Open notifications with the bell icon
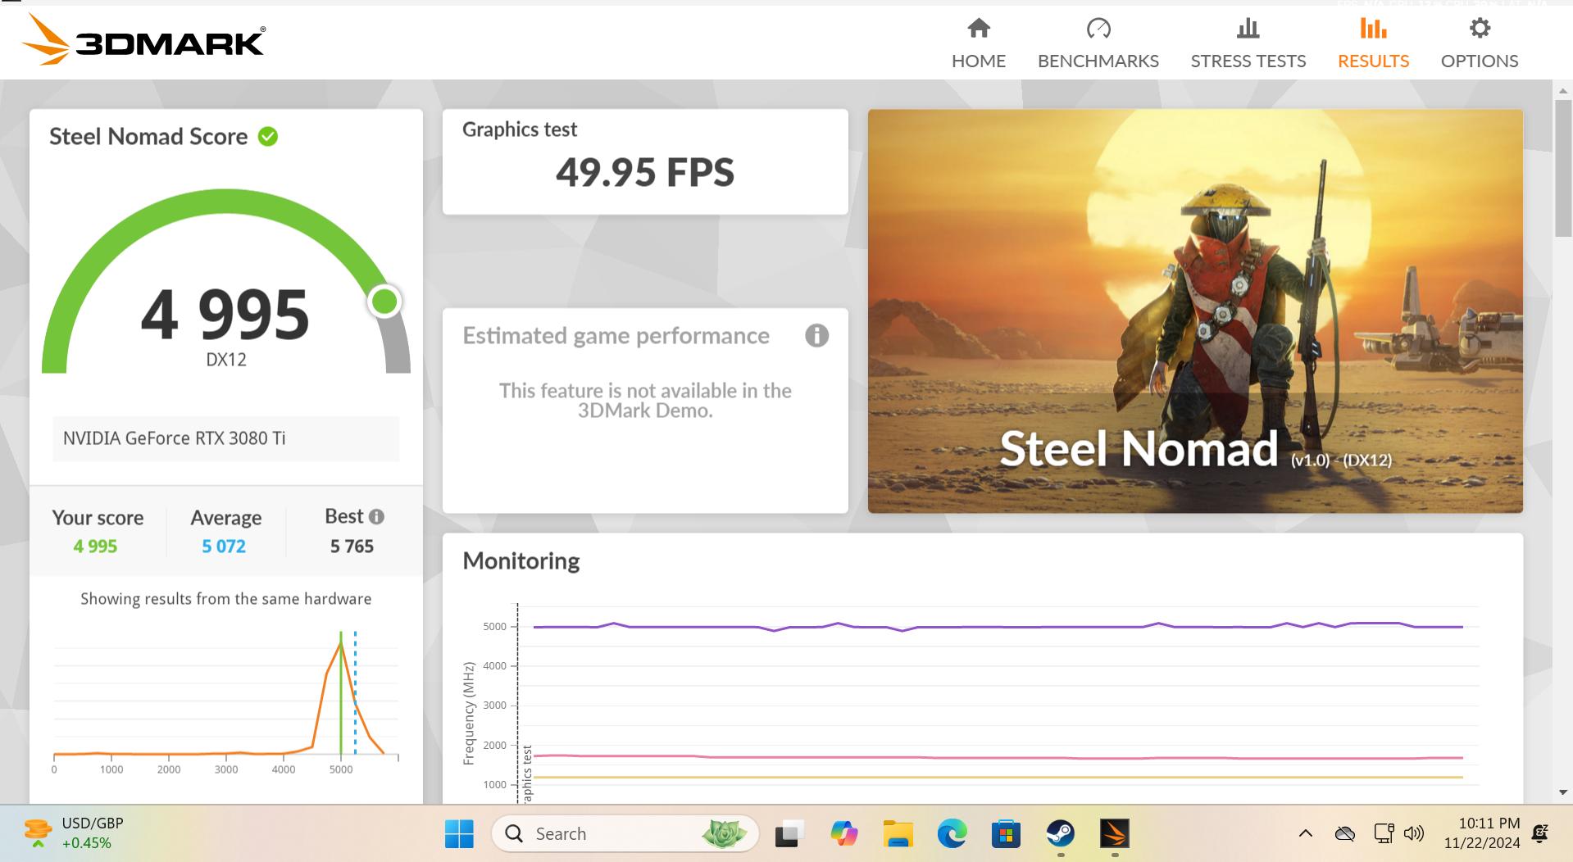The height and width of the screenshot is (862, 1573). click(x=1540, y=834)
